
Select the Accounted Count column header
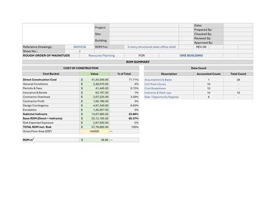208,74
